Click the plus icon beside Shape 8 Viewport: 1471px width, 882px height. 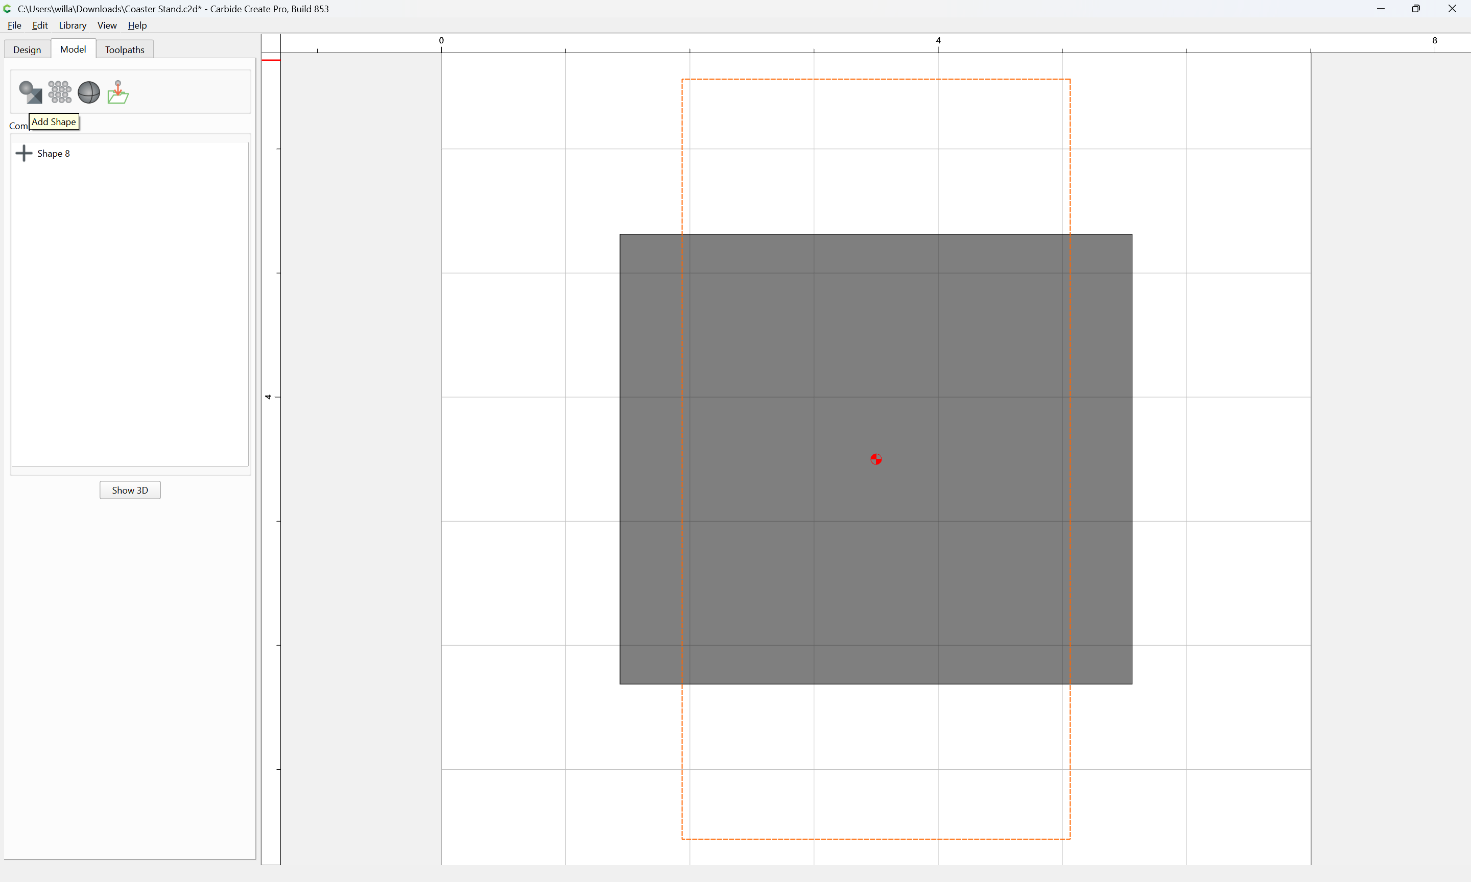[x=24, y=153]
